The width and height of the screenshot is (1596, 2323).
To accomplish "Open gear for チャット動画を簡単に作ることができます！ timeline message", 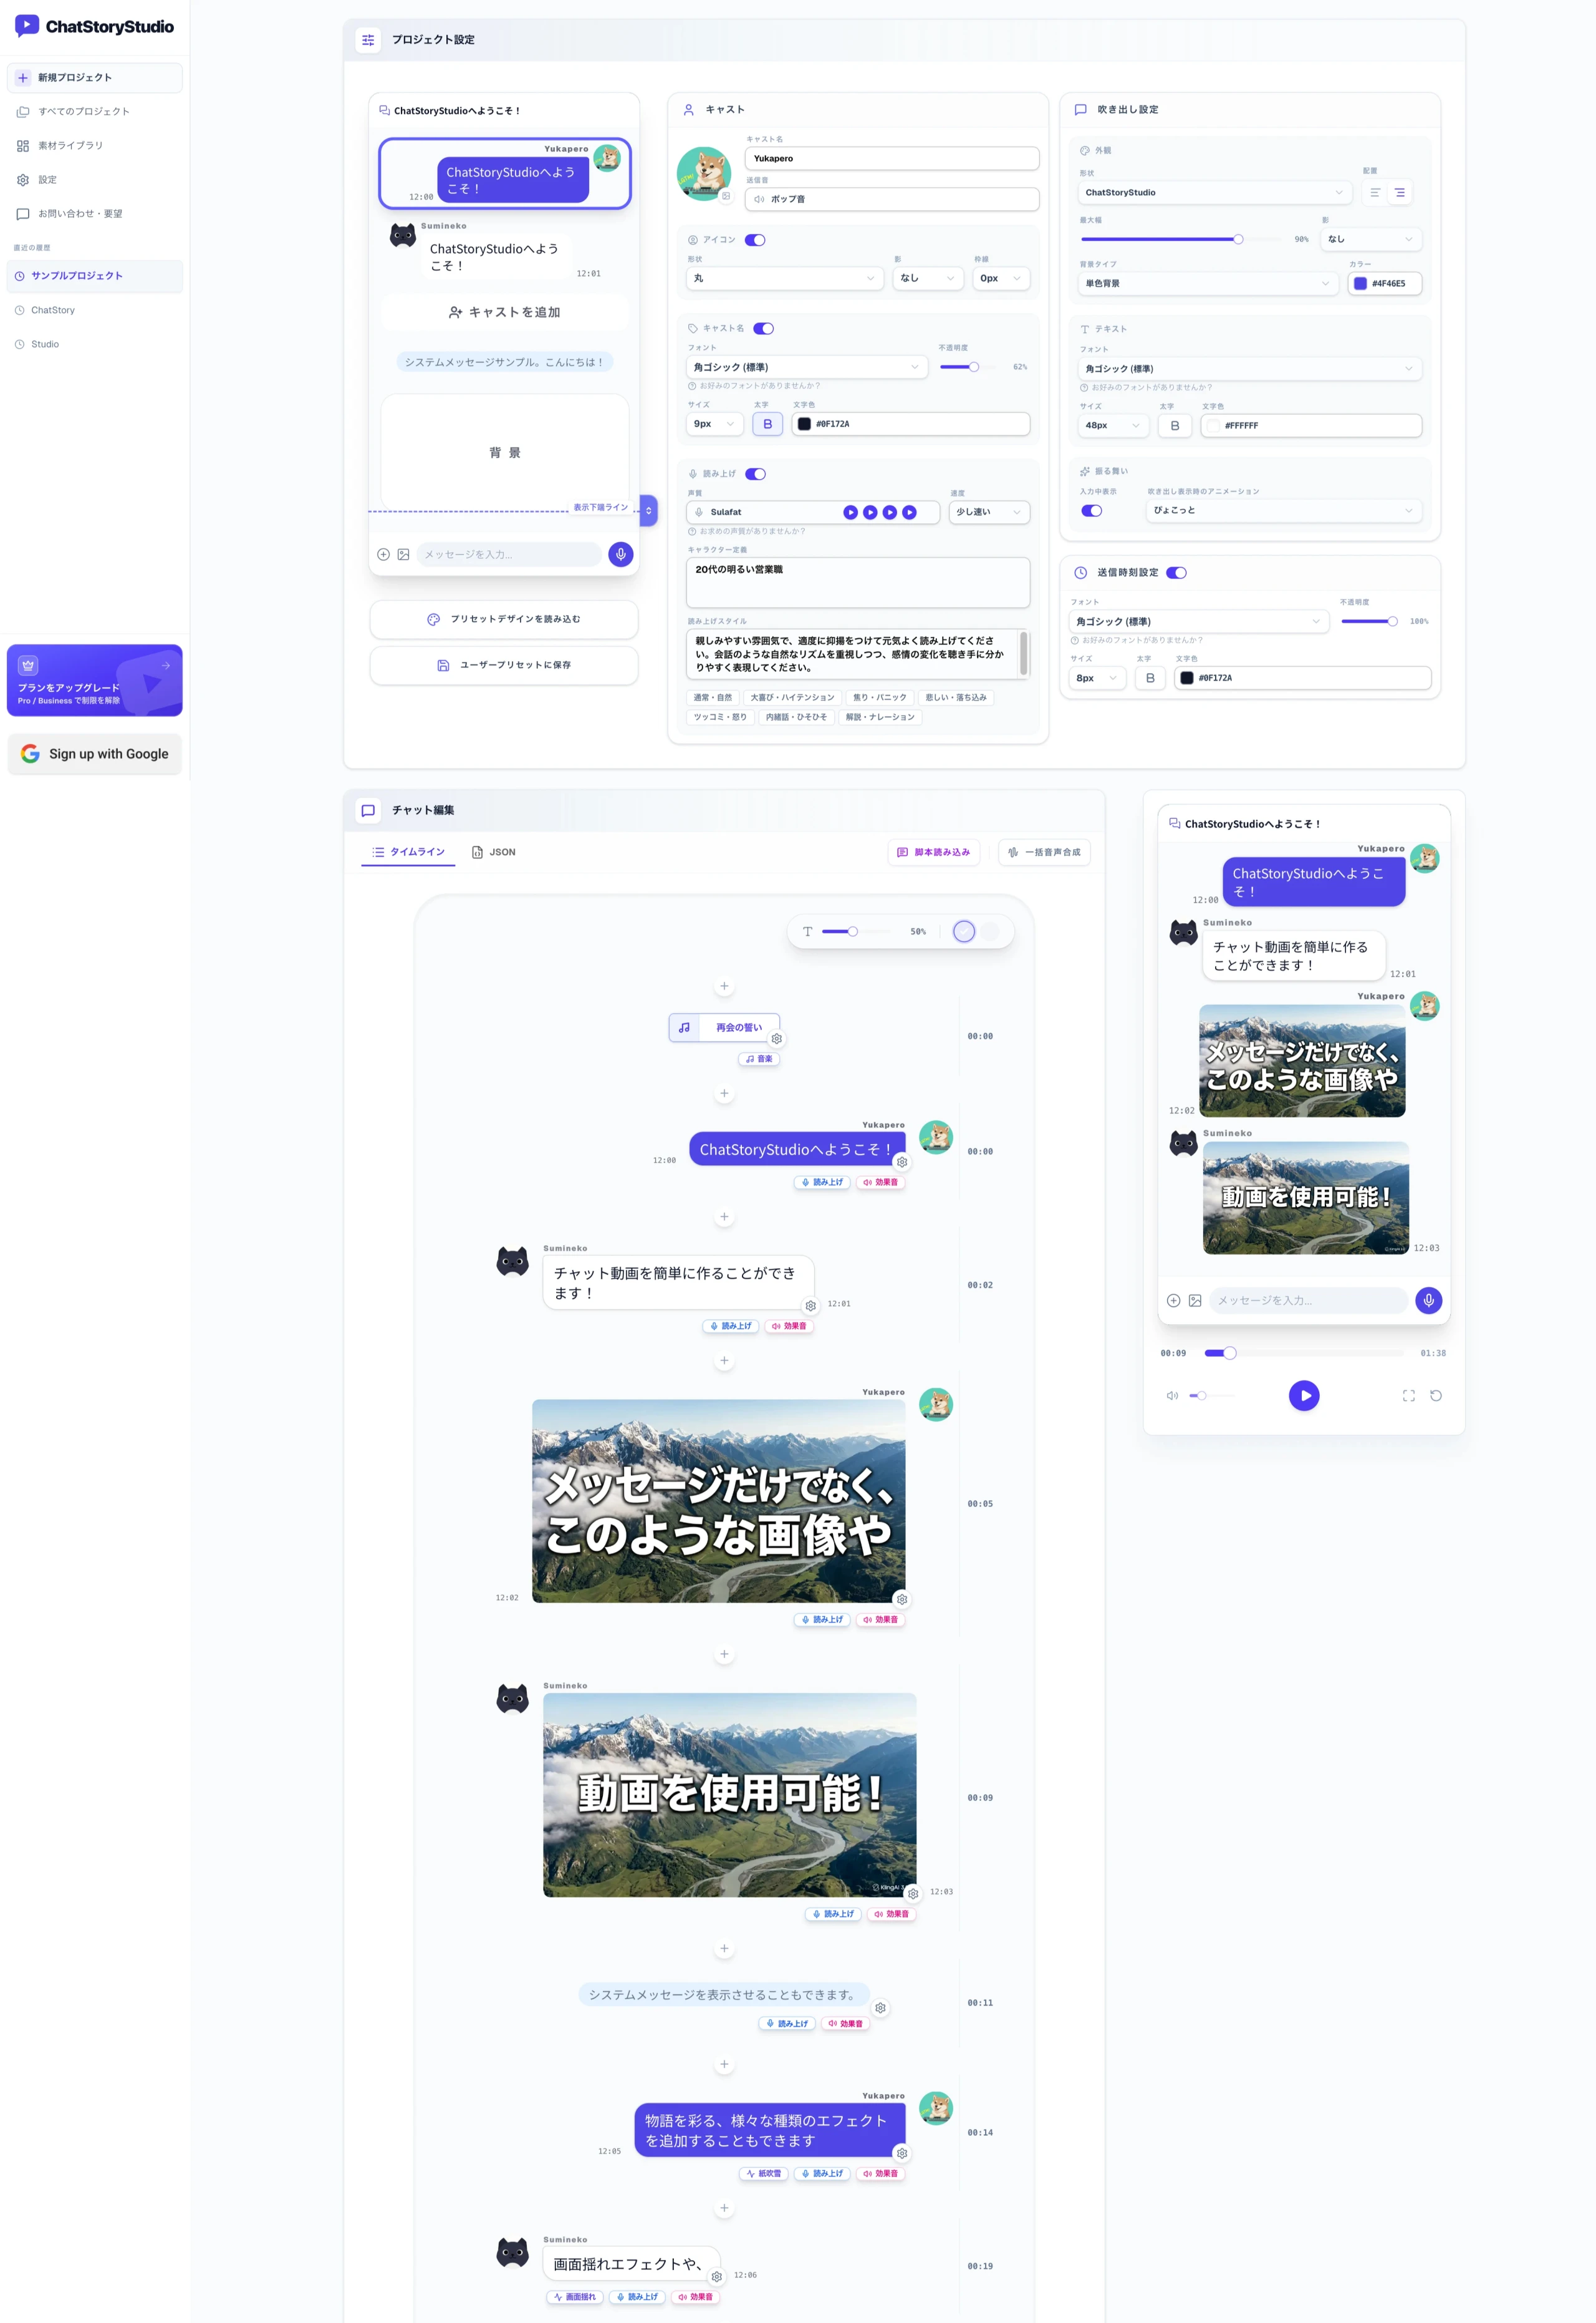I will click(811, 1307).
